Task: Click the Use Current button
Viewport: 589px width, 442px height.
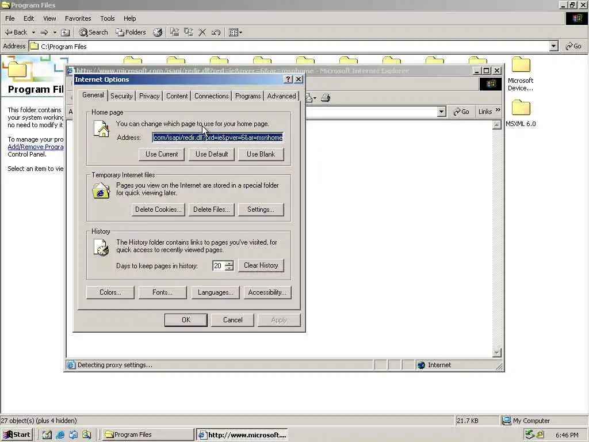Action: 162,154
